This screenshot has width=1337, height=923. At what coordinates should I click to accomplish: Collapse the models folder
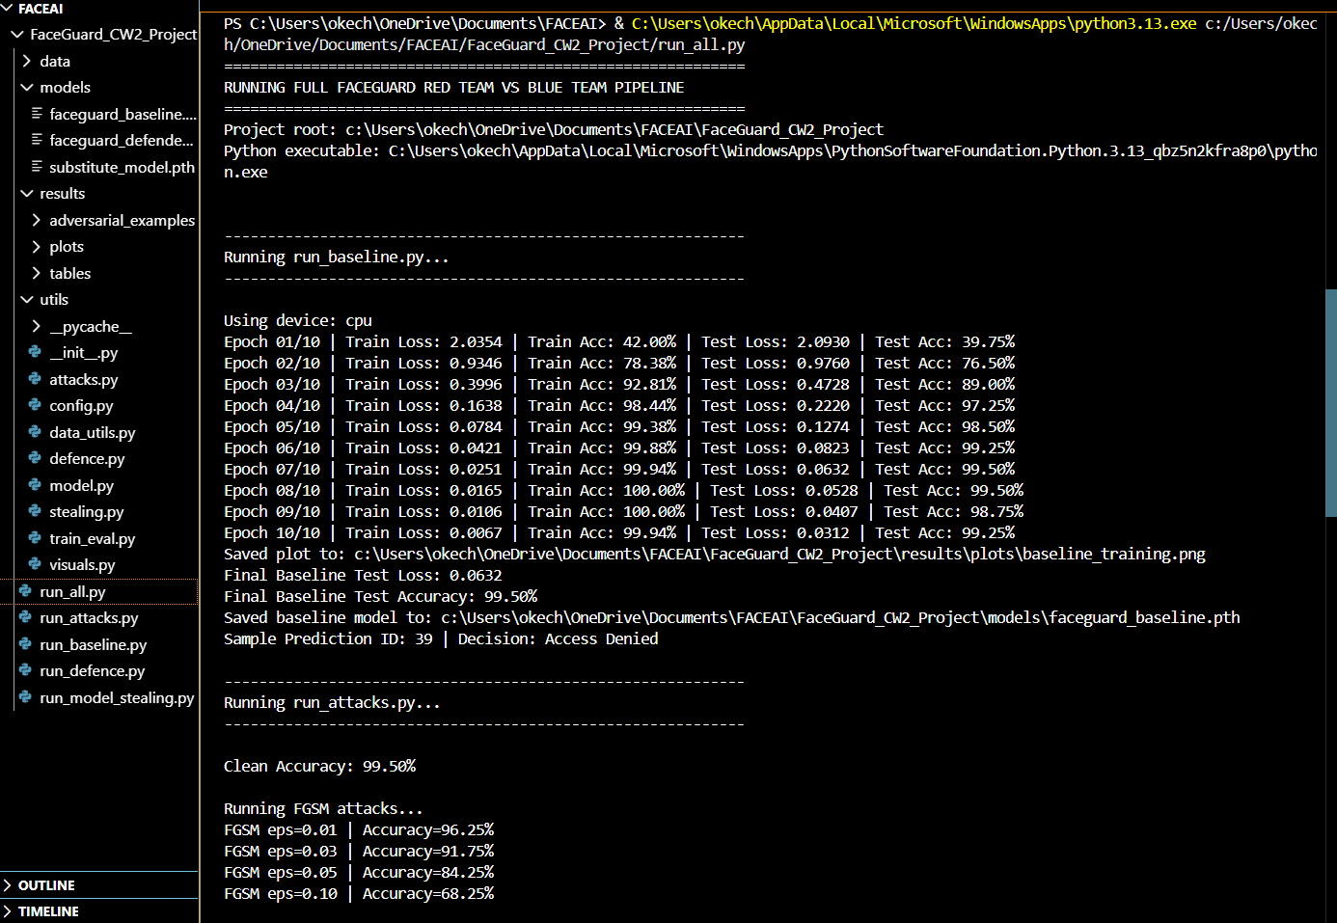27,88
